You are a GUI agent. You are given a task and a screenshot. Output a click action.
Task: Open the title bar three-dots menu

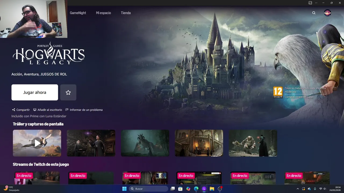[x=317, y=3]
